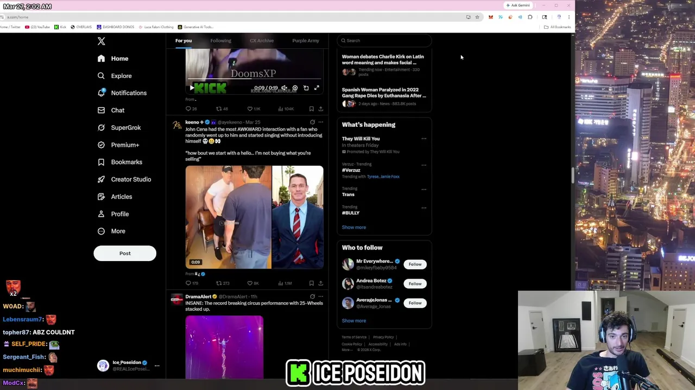Viewport: 695px width, 390px height.
Task: Open keeno's profile avatar
Action: (176, 125)
